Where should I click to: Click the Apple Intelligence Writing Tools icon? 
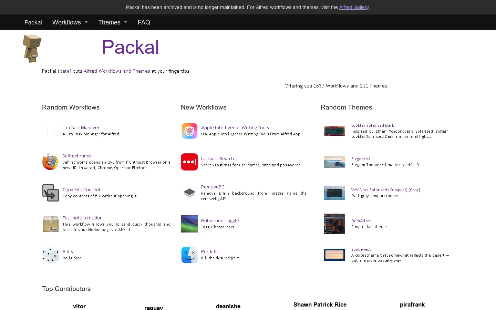(189, 131)
